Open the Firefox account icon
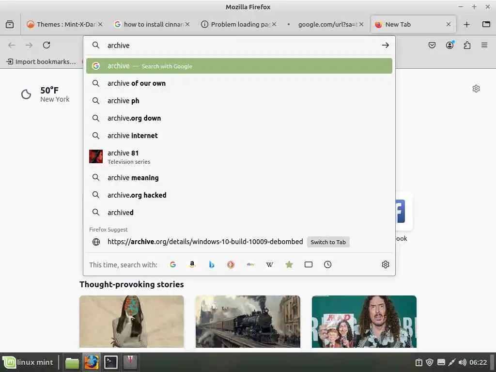This screenshot has width=496, height=372. click(449, 45)
